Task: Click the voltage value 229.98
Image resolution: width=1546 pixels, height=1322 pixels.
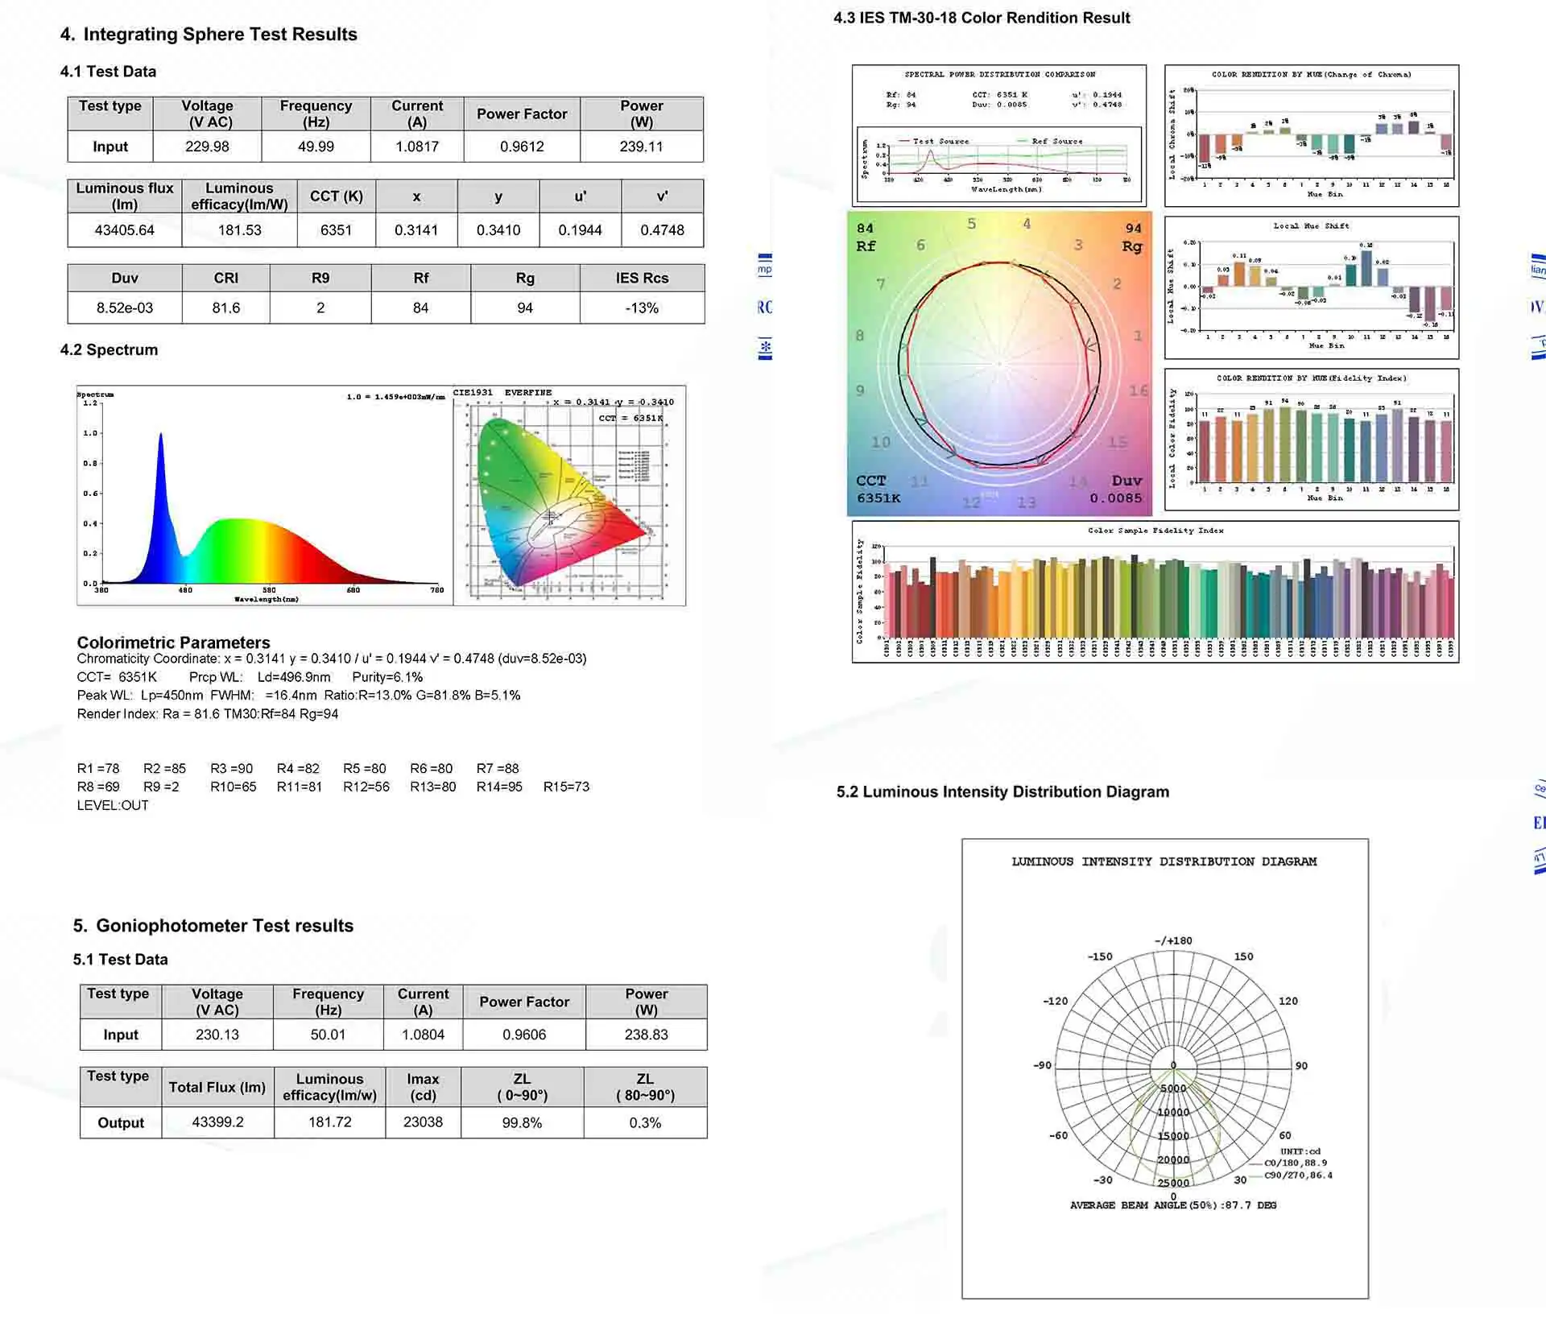Action: (x=207, y=147)
